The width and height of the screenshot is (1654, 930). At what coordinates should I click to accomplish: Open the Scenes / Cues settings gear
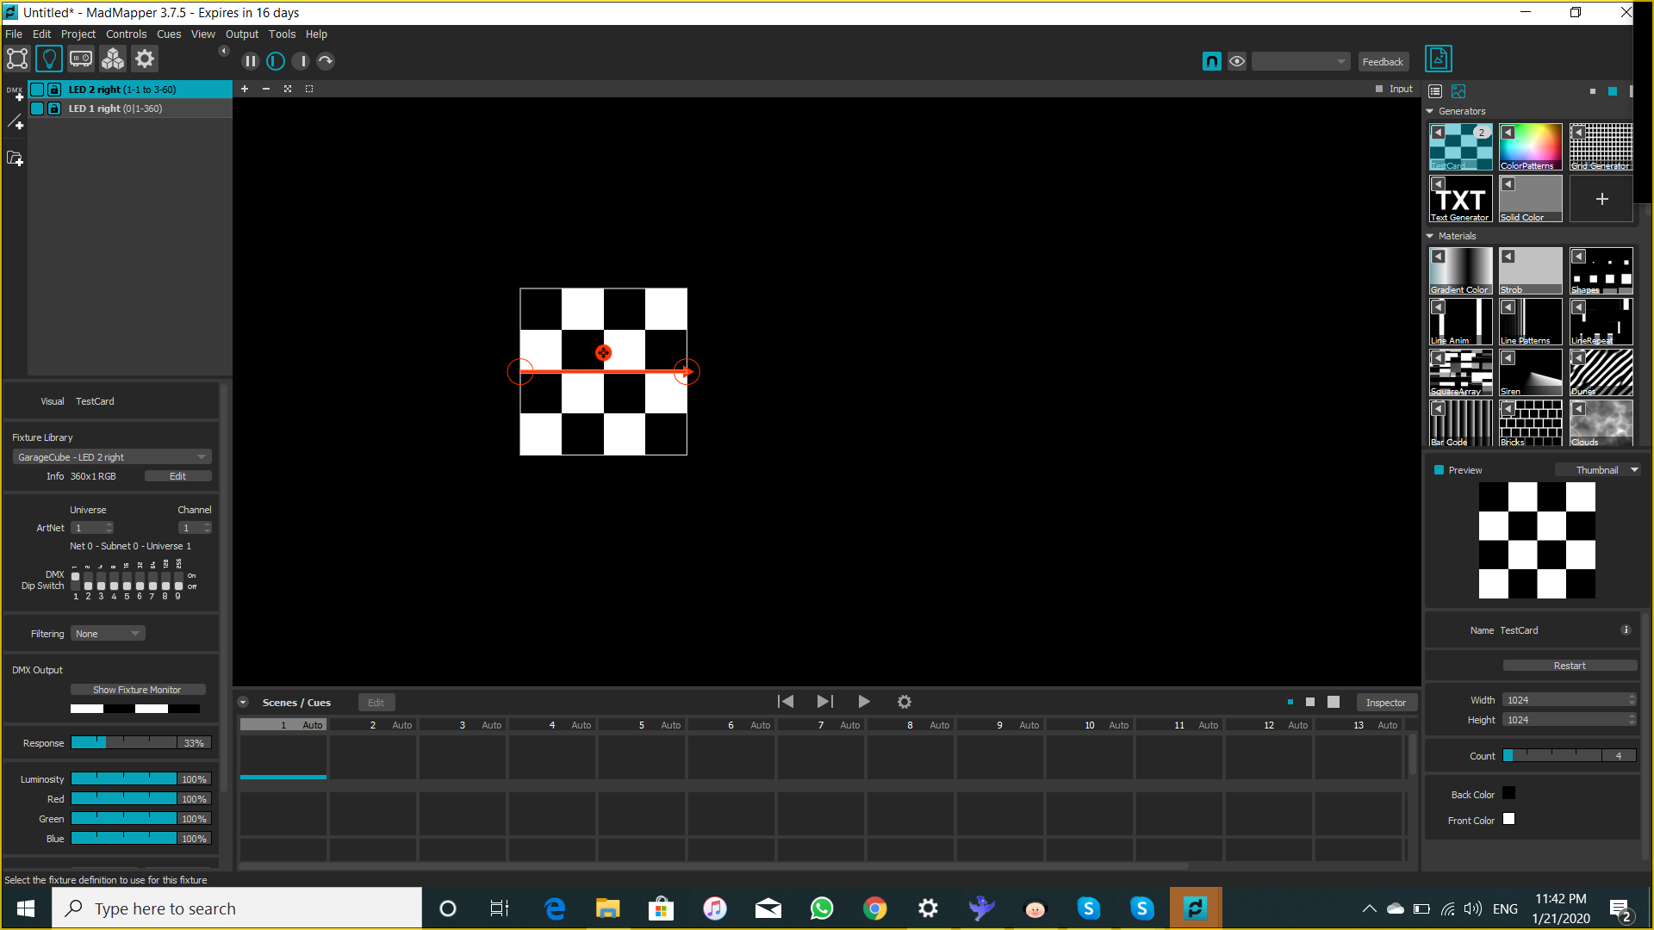click(x=905, y=702)
